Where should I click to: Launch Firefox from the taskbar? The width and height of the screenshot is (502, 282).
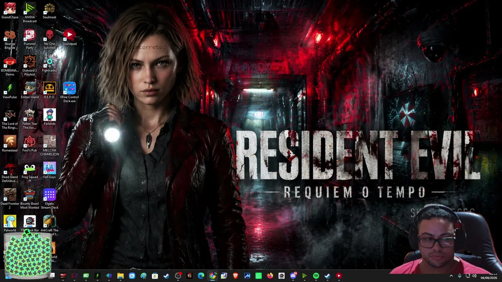270,276
